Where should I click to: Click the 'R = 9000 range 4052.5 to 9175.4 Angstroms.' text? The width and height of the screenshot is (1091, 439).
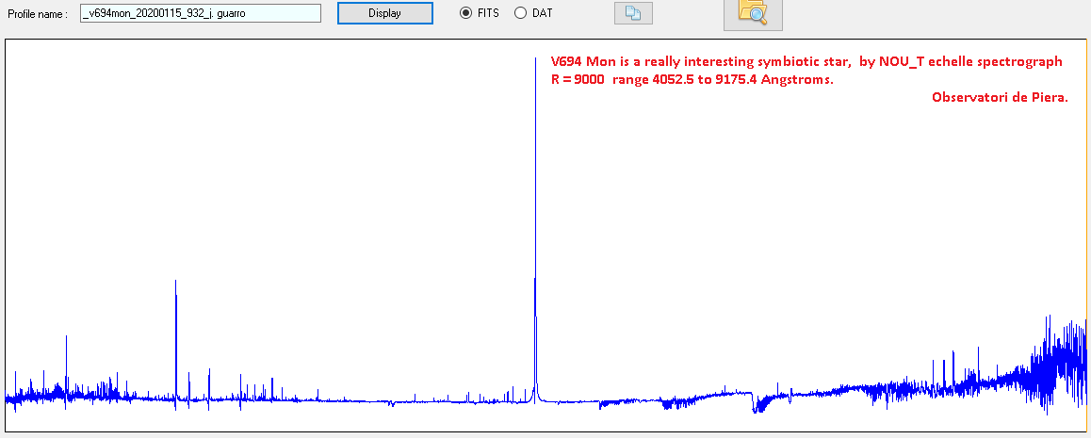[x=692, y=80]
